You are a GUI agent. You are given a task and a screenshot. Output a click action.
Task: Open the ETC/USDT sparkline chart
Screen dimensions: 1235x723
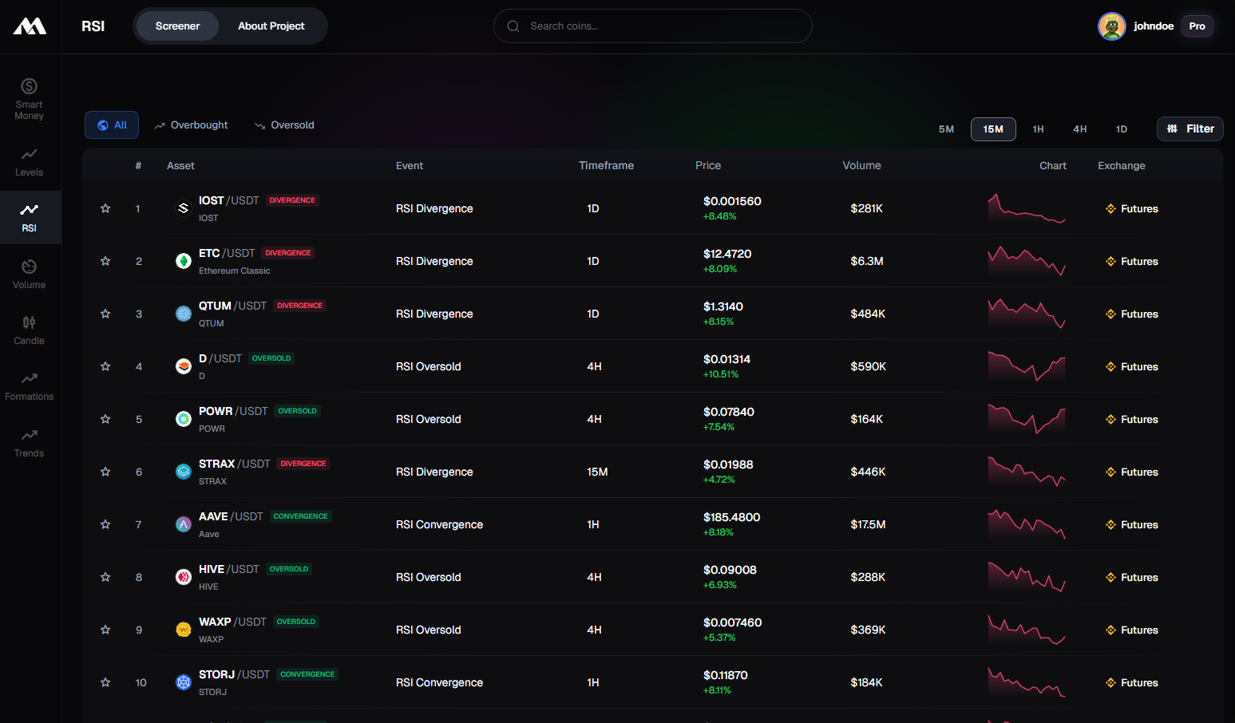coord(1026,261)
